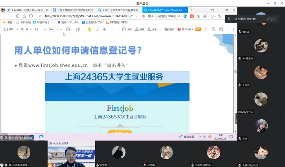Select the underline text annotation tool

click(97, 30)
